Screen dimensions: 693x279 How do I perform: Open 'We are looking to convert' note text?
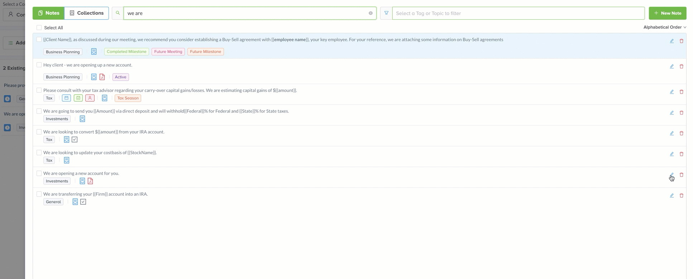click(x=104, y=132)
